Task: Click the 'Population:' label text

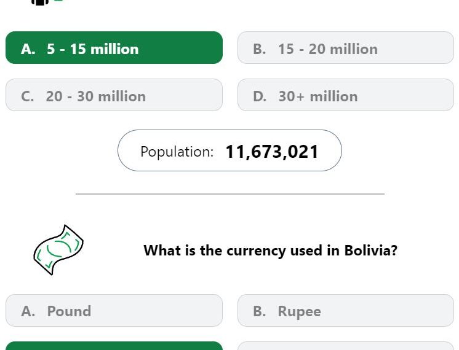Action: (x=177, y=152)
